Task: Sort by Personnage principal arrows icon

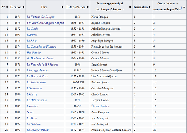Action: coord(130,7)
